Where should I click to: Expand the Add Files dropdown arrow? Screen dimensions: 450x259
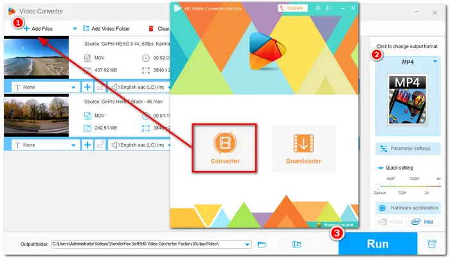(x=75, y=29)
